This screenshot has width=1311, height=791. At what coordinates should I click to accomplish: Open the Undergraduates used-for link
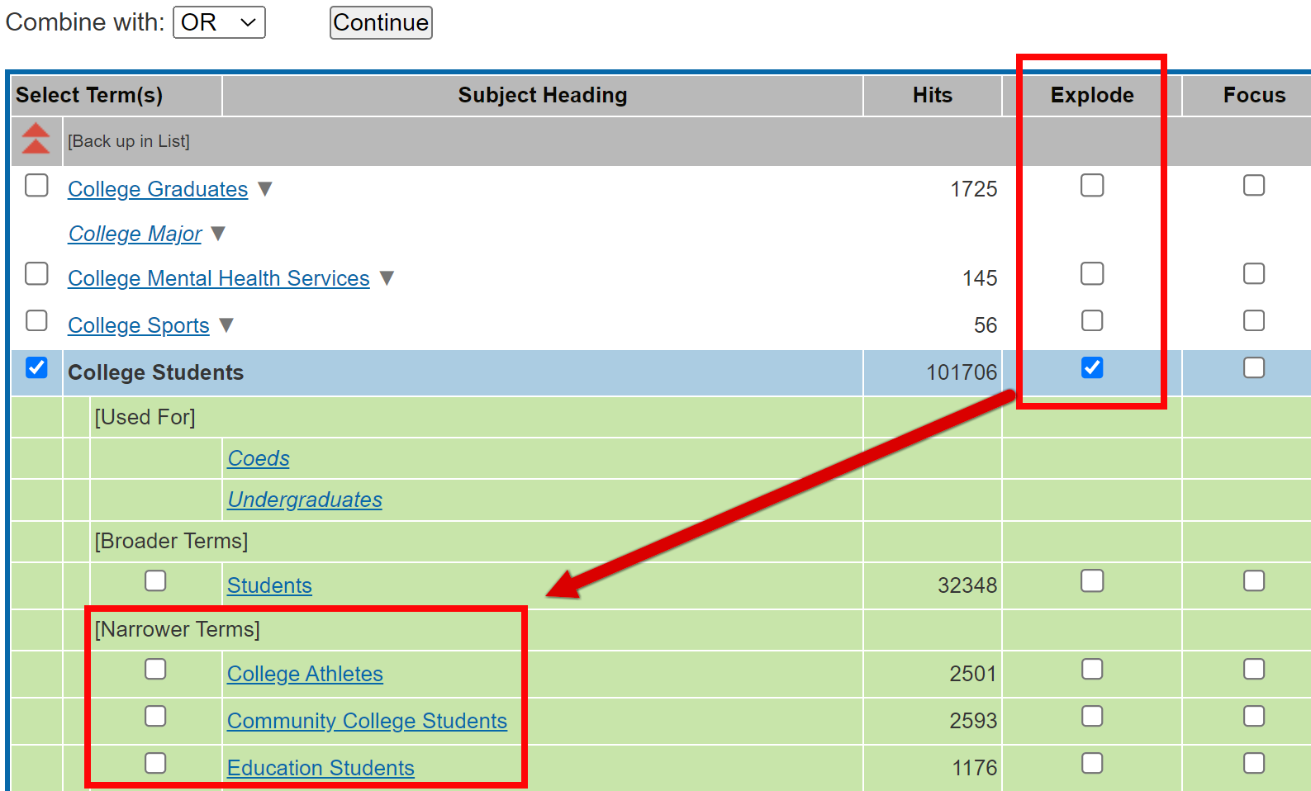(305, 500)
